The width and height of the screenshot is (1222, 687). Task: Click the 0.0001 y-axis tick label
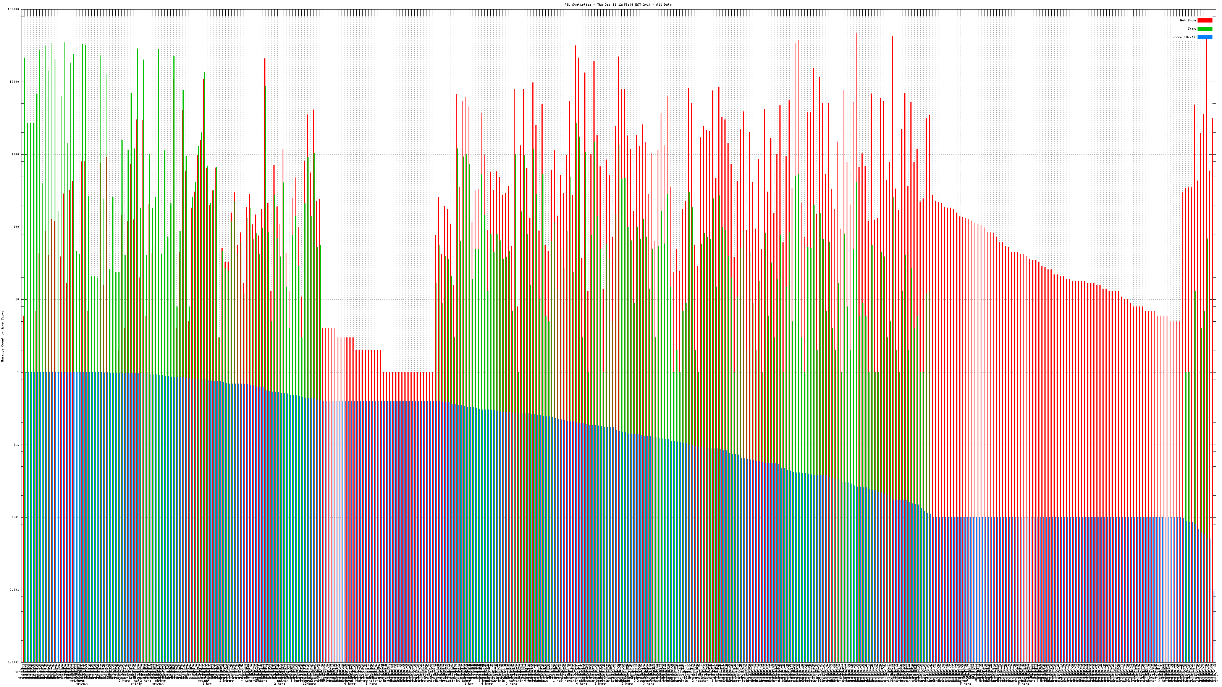14,662
